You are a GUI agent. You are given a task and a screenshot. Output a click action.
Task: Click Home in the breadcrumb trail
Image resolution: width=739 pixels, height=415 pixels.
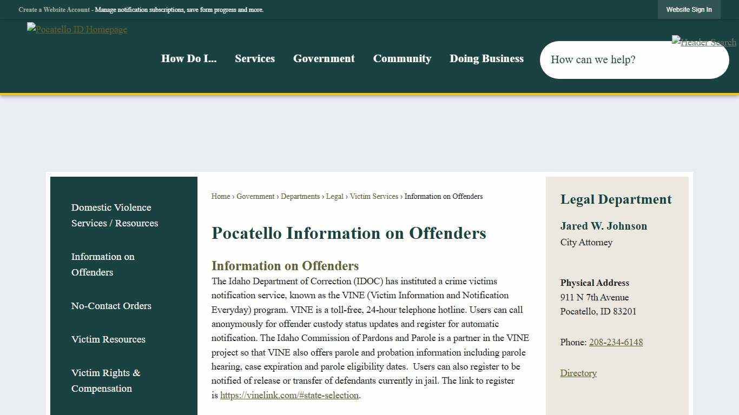pos(220,196)
